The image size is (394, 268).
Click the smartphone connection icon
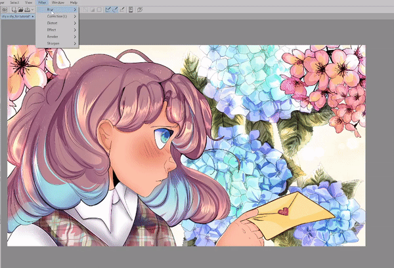click(x=131, y=10)
